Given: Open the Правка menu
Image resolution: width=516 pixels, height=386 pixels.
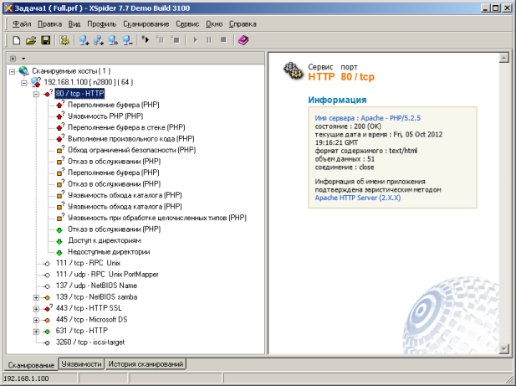Looking at the screenshot, I should click(49, 24).
